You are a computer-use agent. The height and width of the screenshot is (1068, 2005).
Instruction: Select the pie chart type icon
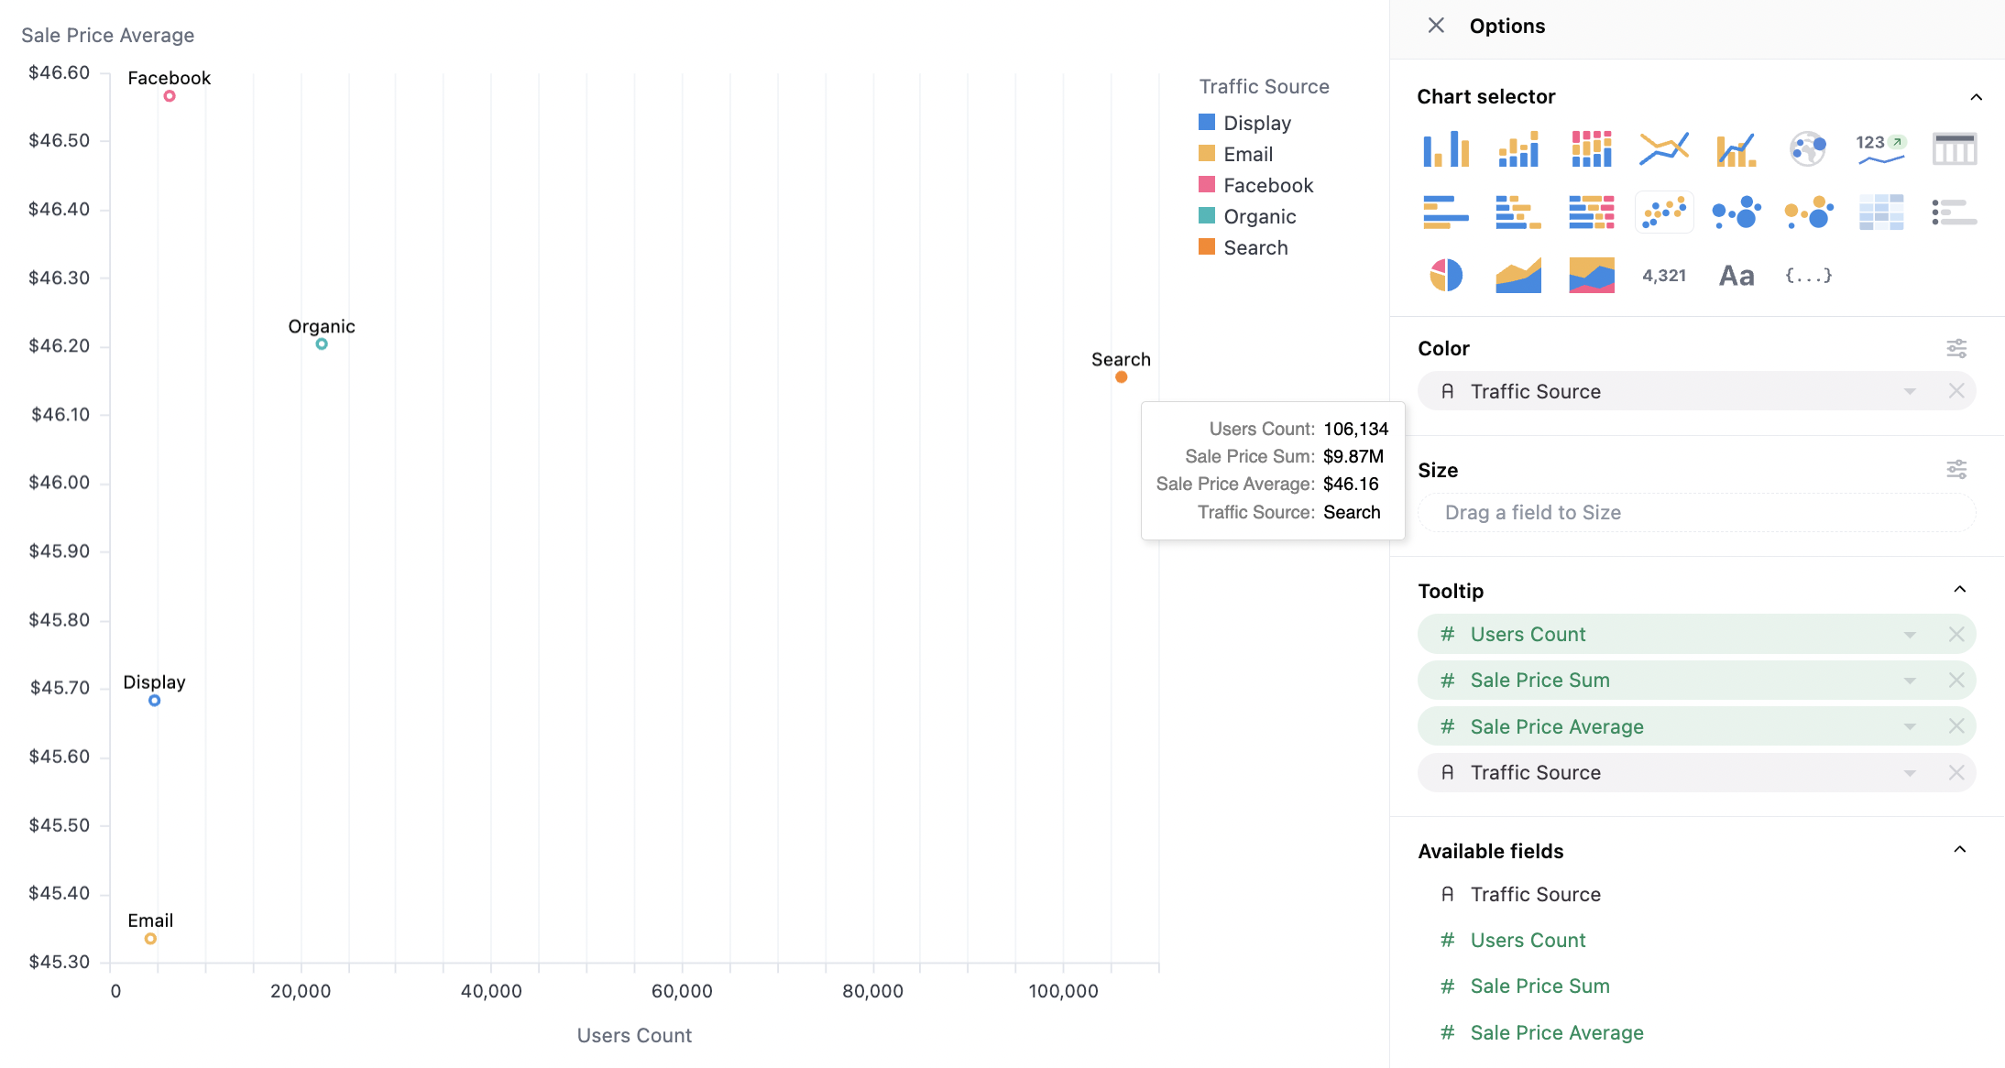[x=1446, y=275]
